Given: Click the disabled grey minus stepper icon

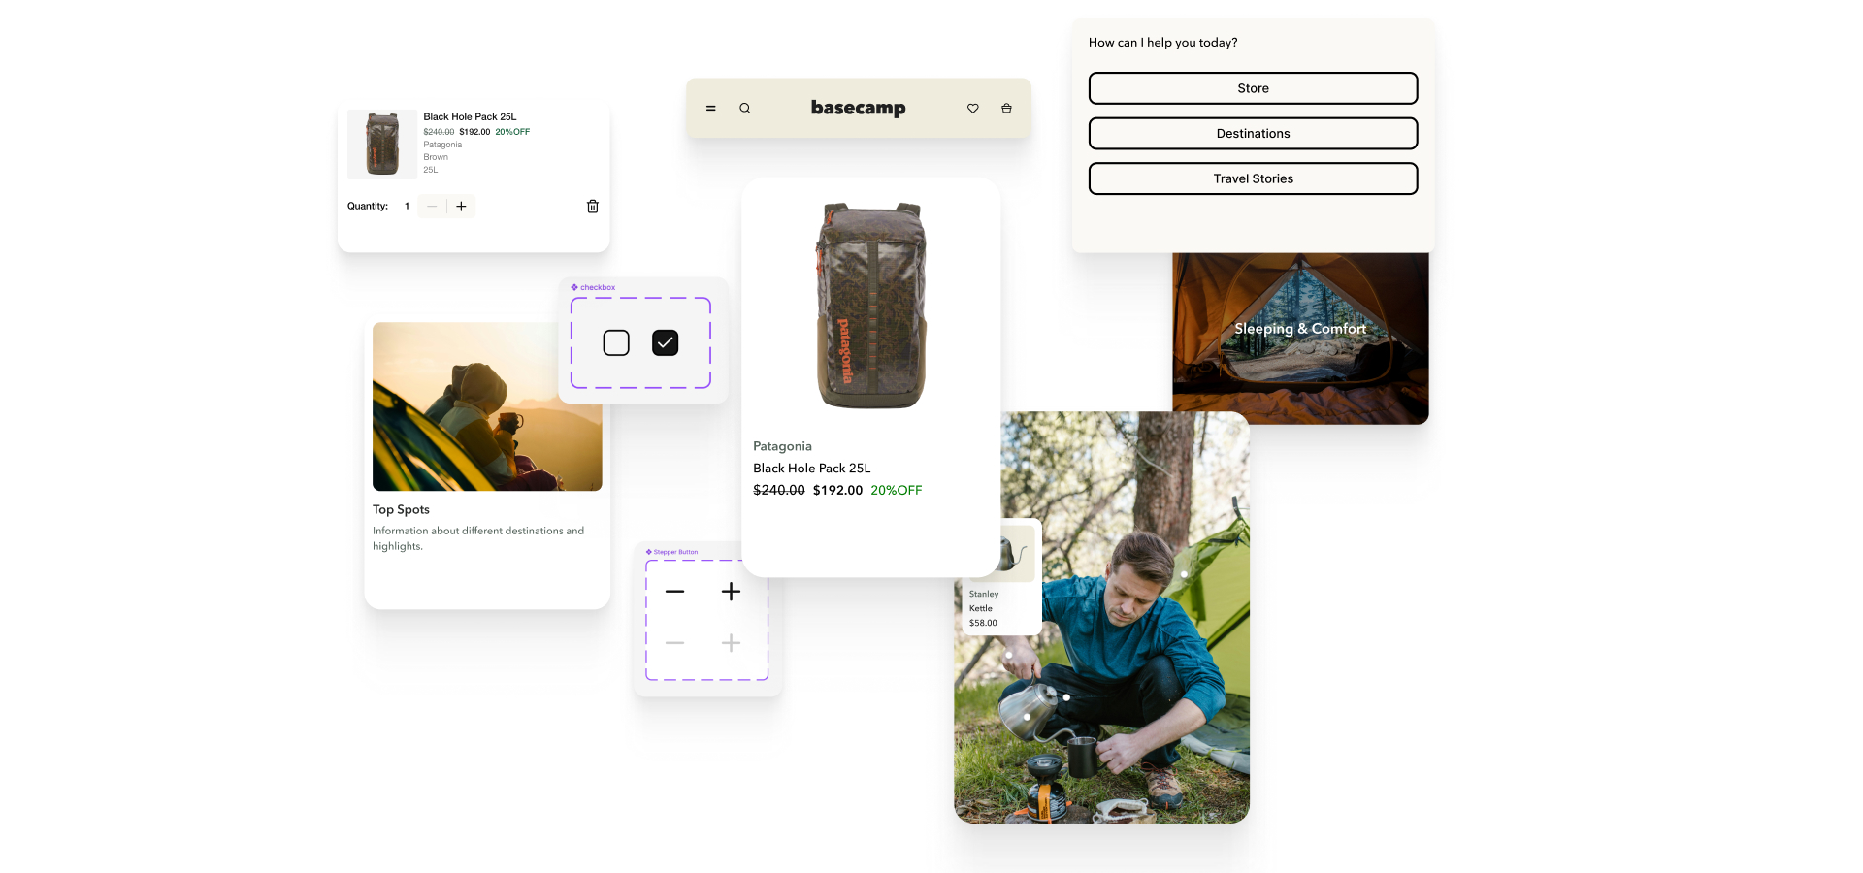Looking at the screenshot, I should pyautogui.click(x=675, y=643).
